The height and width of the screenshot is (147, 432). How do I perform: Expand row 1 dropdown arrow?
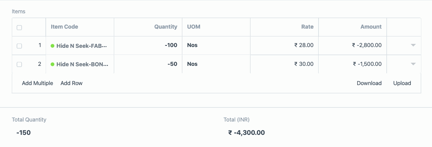coord(413,45)
